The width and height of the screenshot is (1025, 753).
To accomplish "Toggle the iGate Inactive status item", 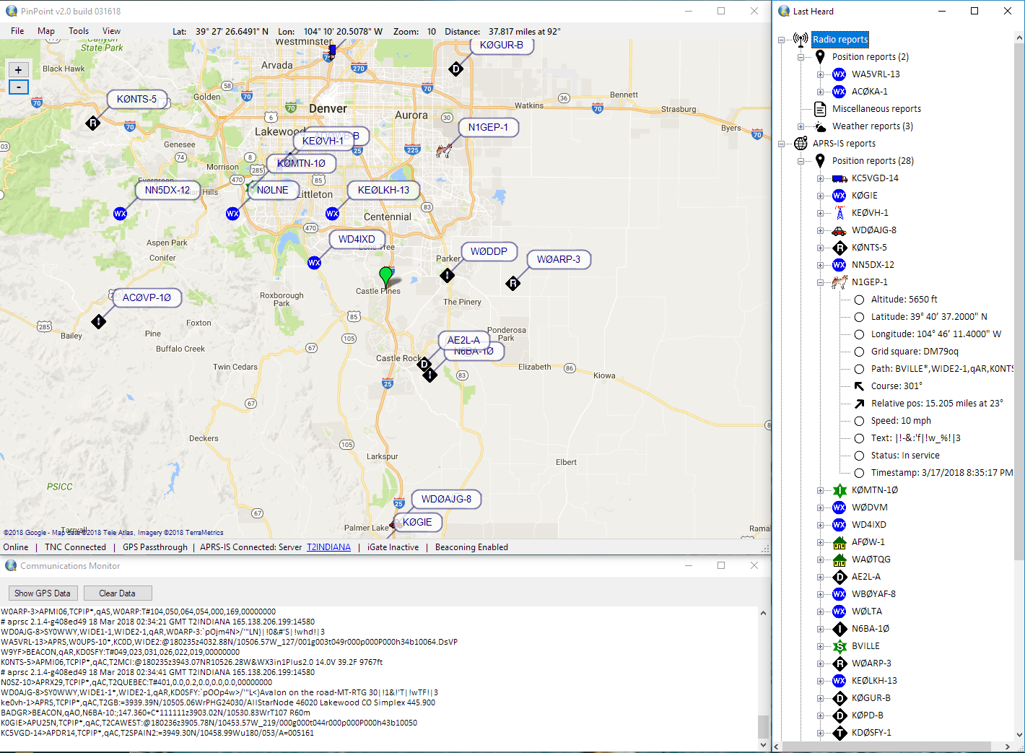I will click(x=392, y=547).
